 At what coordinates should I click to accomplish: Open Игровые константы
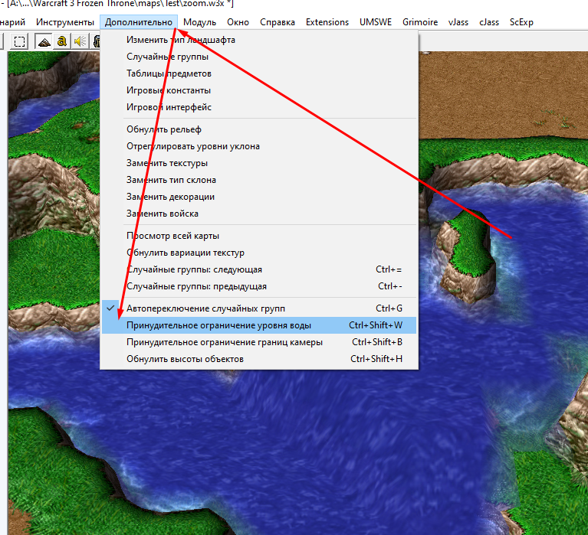259,90
